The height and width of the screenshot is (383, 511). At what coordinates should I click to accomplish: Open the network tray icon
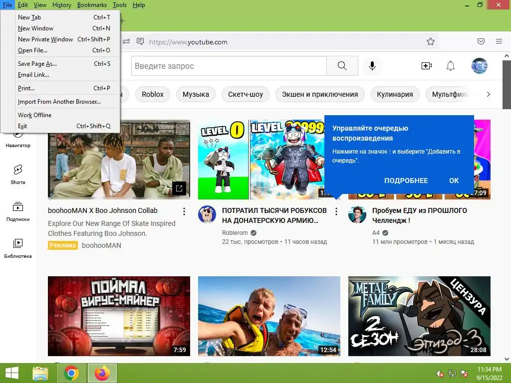point(452,373)
